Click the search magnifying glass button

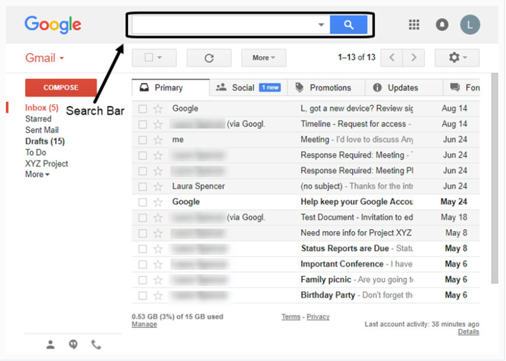click(x=349, y=24)
